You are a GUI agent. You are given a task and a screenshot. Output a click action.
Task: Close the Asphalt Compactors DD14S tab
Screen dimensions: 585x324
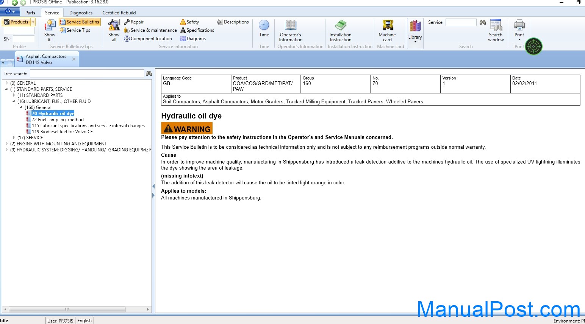74,59
